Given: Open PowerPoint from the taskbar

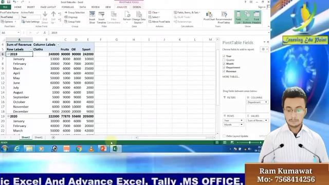Looking at the screenshot, I should pyautogui.click(x=103, y=149).
